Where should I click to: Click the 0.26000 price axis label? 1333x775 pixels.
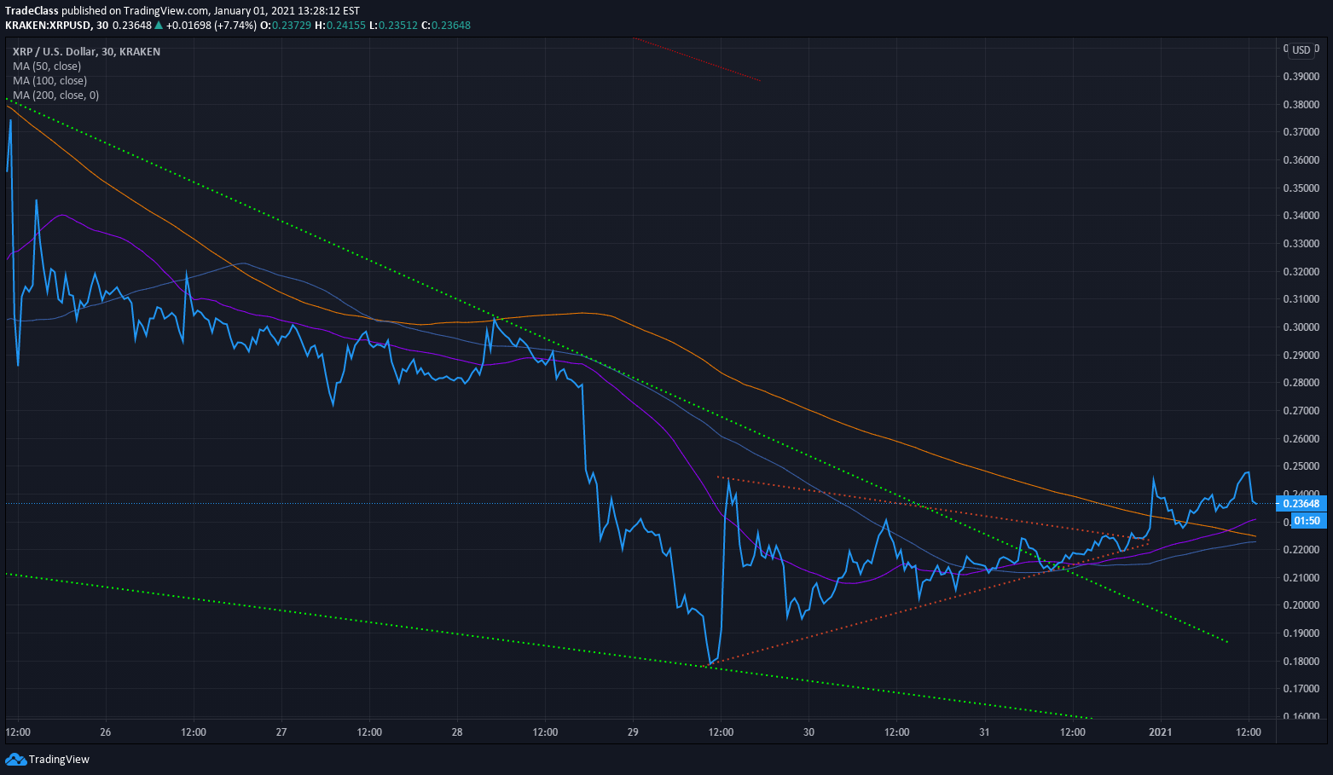click(x=1301, y=439)
